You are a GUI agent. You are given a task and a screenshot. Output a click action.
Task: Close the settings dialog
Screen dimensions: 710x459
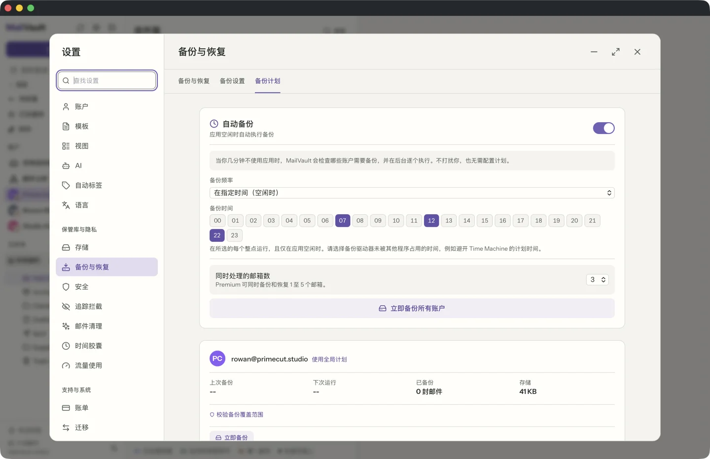[x=638, y=52]
